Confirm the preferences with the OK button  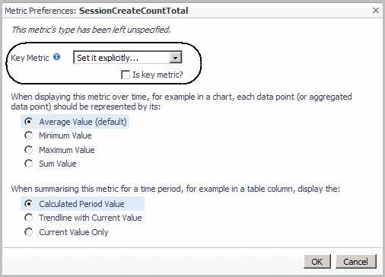[x=317, y=262]
